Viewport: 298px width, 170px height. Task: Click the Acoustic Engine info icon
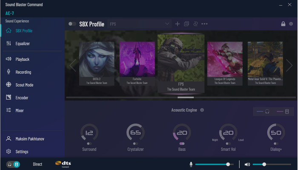(202, 110)
